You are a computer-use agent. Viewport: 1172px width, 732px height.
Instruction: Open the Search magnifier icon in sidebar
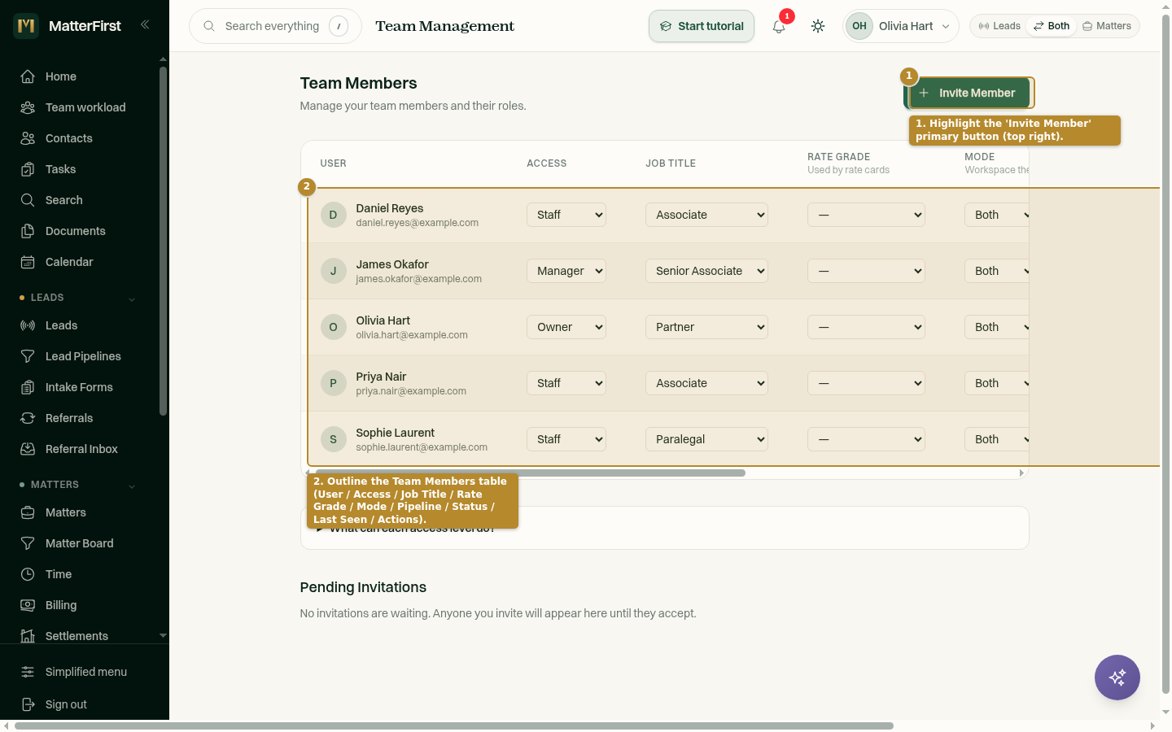tap(28, 200)
